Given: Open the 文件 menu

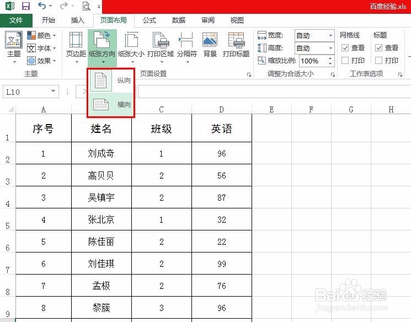Looking at the screenshot, I should click(x=16, y=20).
